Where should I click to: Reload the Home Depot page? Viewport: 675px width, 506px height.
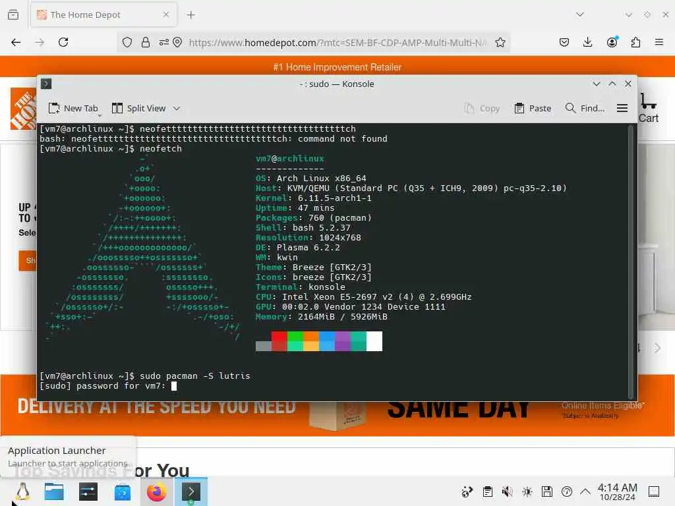63,42
